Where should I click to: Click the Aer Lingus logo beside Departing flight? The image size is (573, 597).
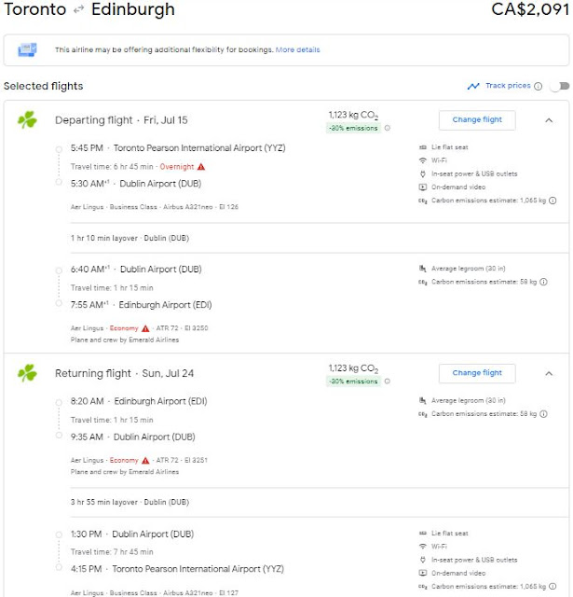point(27,120)
